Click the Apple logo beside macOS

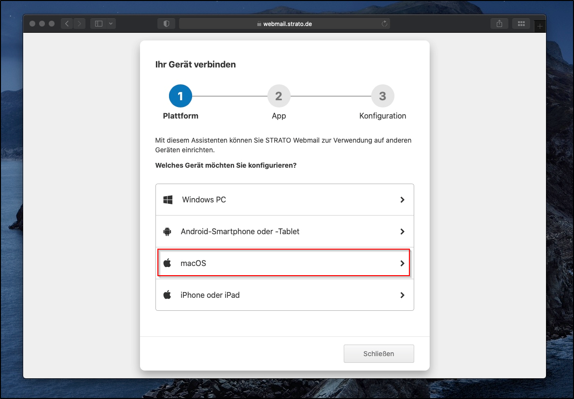pos(168,263)
